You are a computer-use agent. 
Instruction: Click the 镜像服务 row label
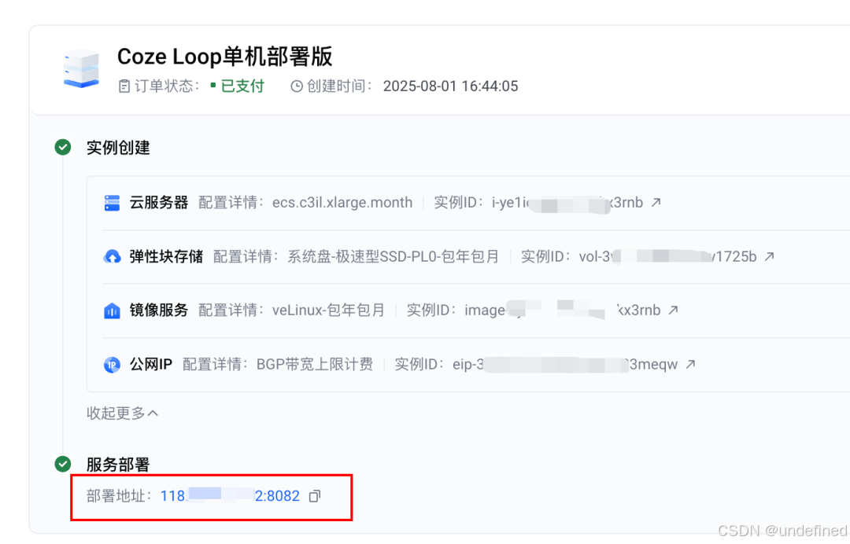tap(158, 311)
